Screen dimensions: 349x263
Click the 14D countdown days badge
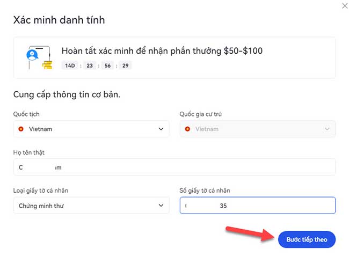(x=70, y=65)
